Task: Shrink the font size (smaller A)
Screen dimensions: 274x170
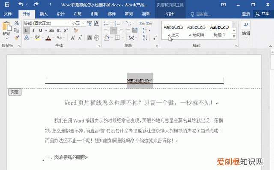Action: (x=80, y=38)
